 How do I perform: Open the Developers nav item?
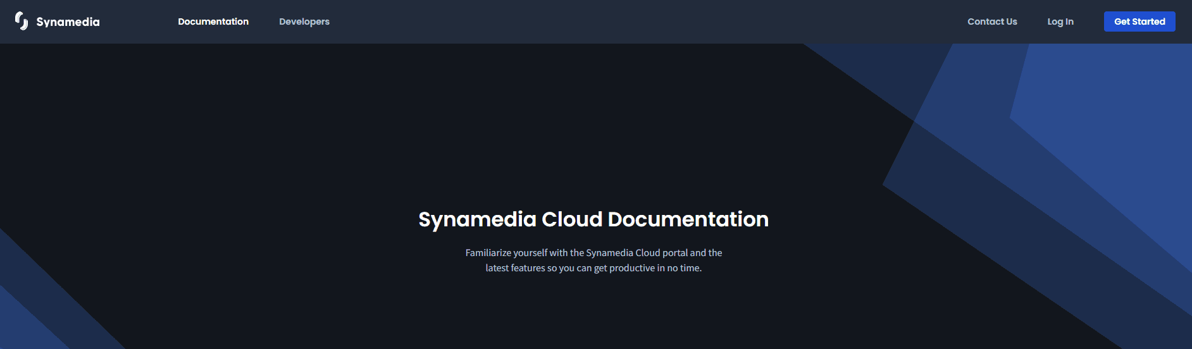click(304, 21)
